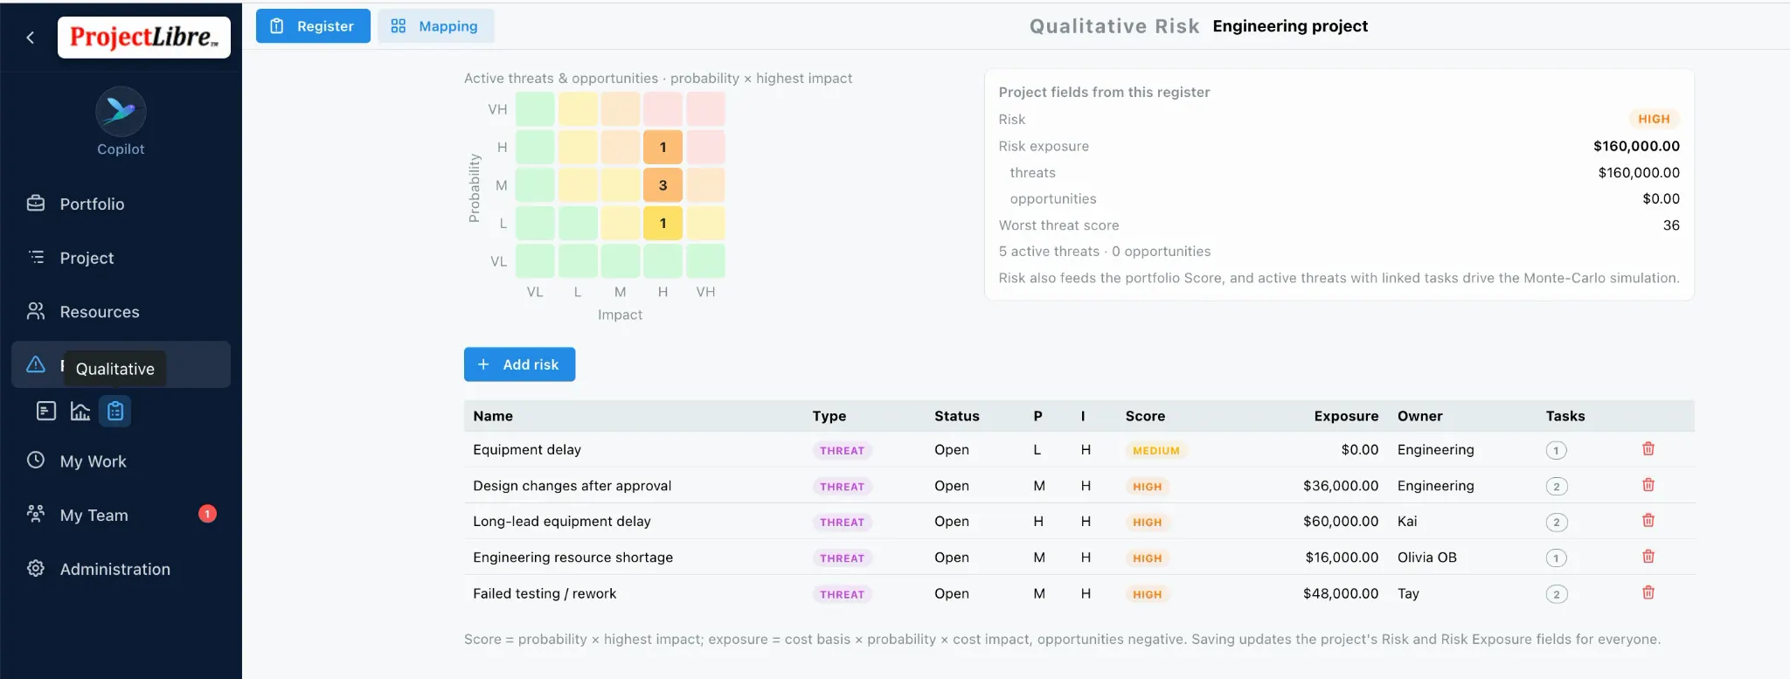Image resolution: width=1790 pixels, height=679 pixels.
Task: Open linked tasks for Long-lead equipment delay
Action: coord(1556,523)
